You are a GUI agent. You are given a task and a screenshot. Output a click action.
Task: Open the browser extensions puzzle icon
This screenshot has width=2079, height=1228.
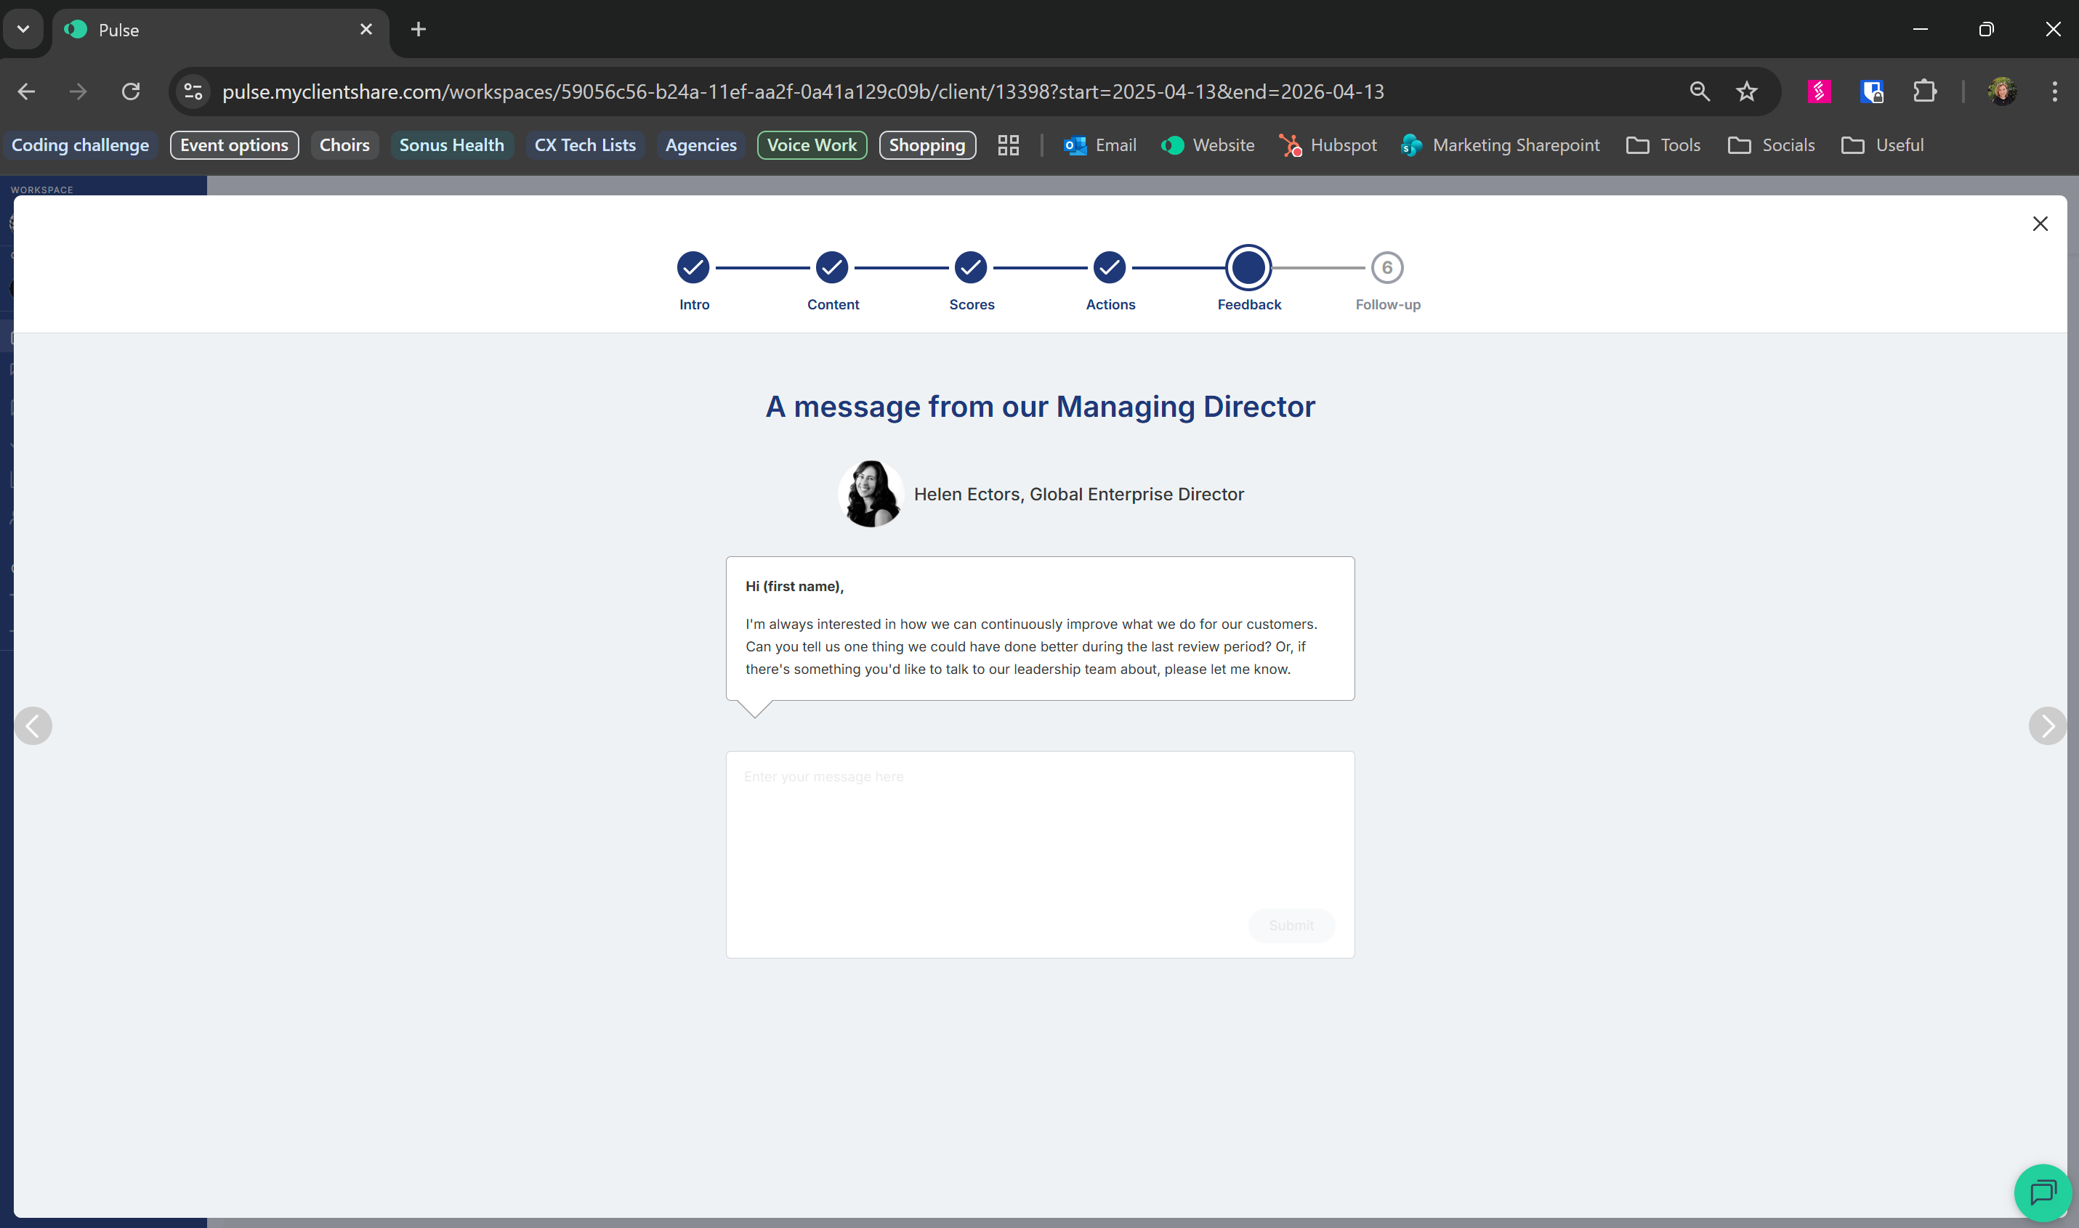[x=1924, y=91]
